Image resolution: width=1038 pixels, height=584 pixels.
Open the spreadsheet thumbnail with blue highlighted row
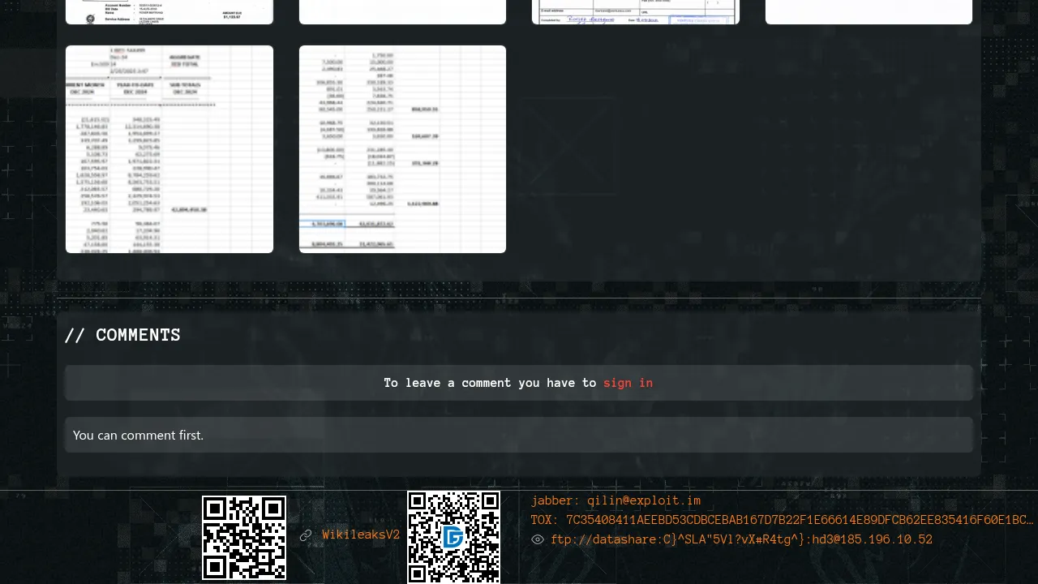[402, 149]
